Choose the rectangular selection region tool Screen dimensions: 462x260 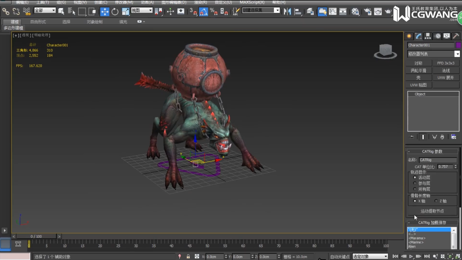coord(82,11)
